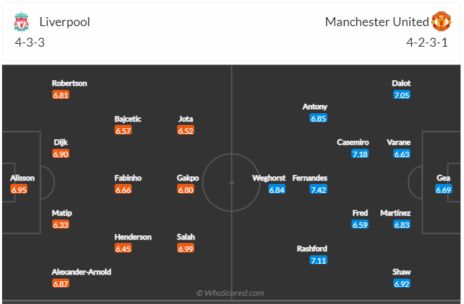Viewport: 464px width, 304px height.
Task: Click Gea's 6.69 goalkeeper rating
Action: point(444,189)
